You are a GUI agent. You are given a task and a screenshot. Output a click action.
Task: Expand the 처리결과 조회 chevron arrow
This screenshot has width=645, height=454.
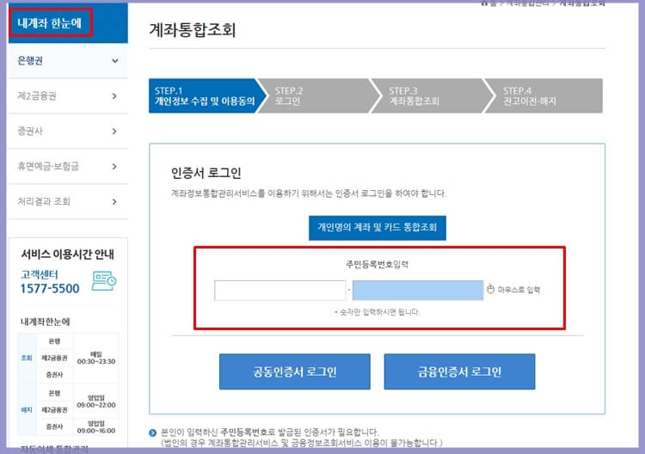pos(114,201)
